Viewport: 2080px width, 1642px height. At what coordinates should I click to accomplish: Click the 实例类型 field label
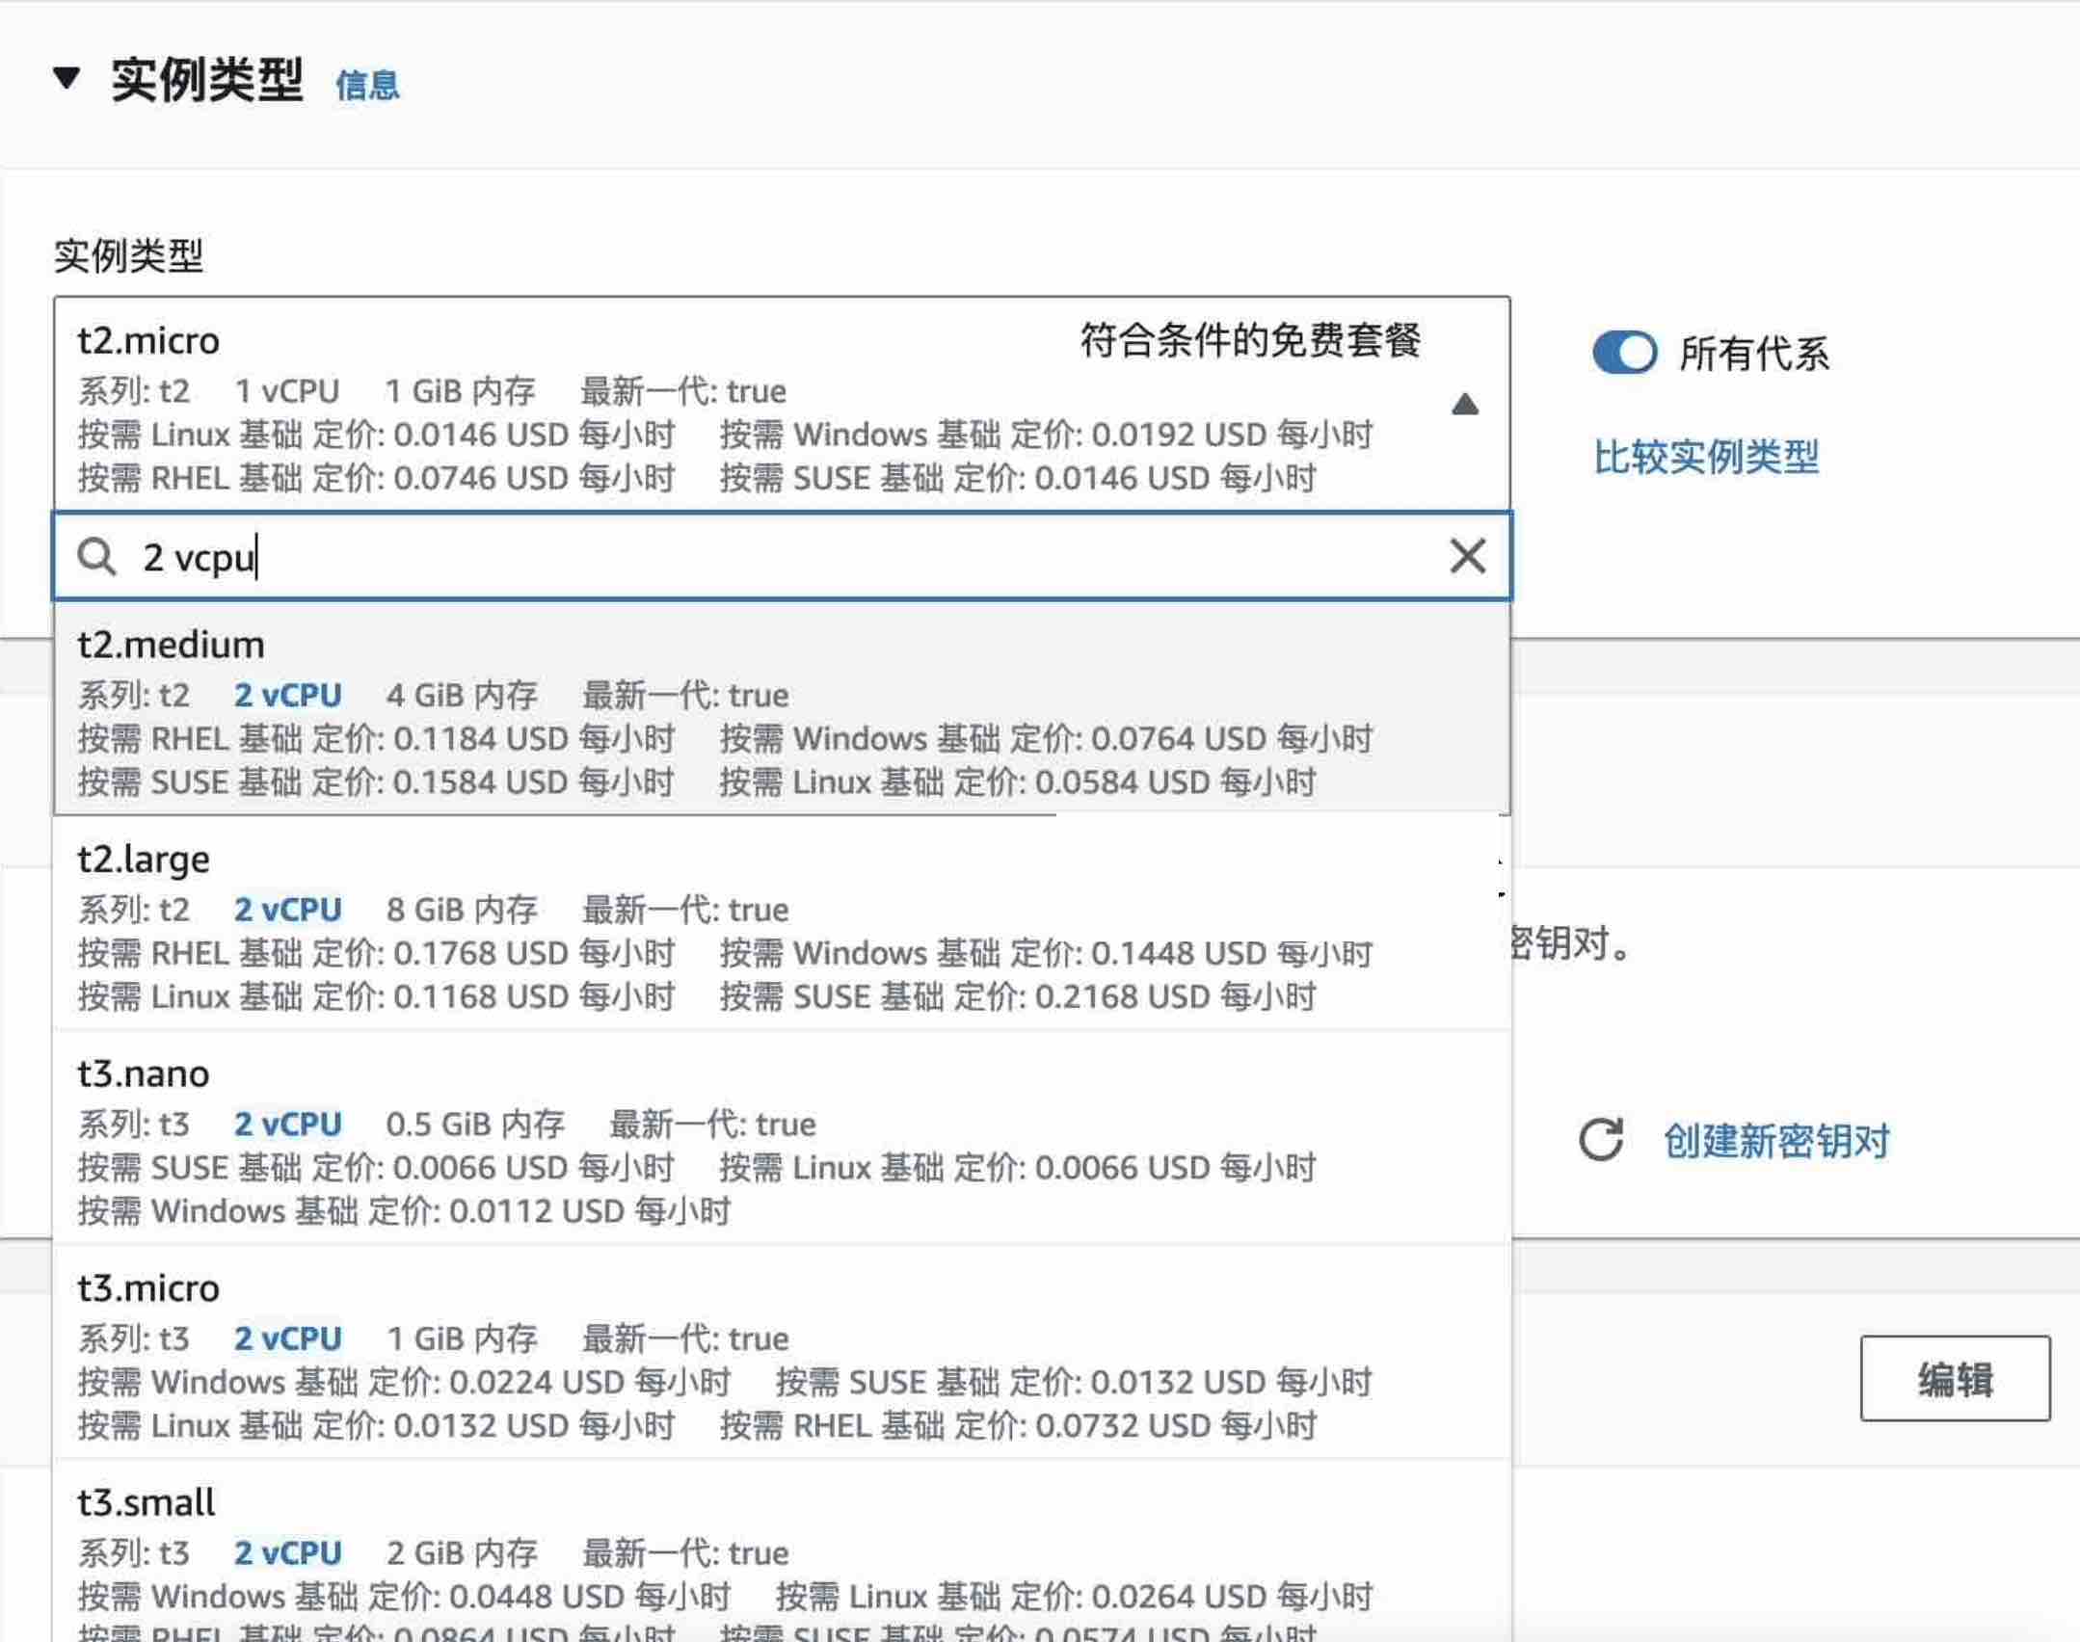[x=128, y=255]
